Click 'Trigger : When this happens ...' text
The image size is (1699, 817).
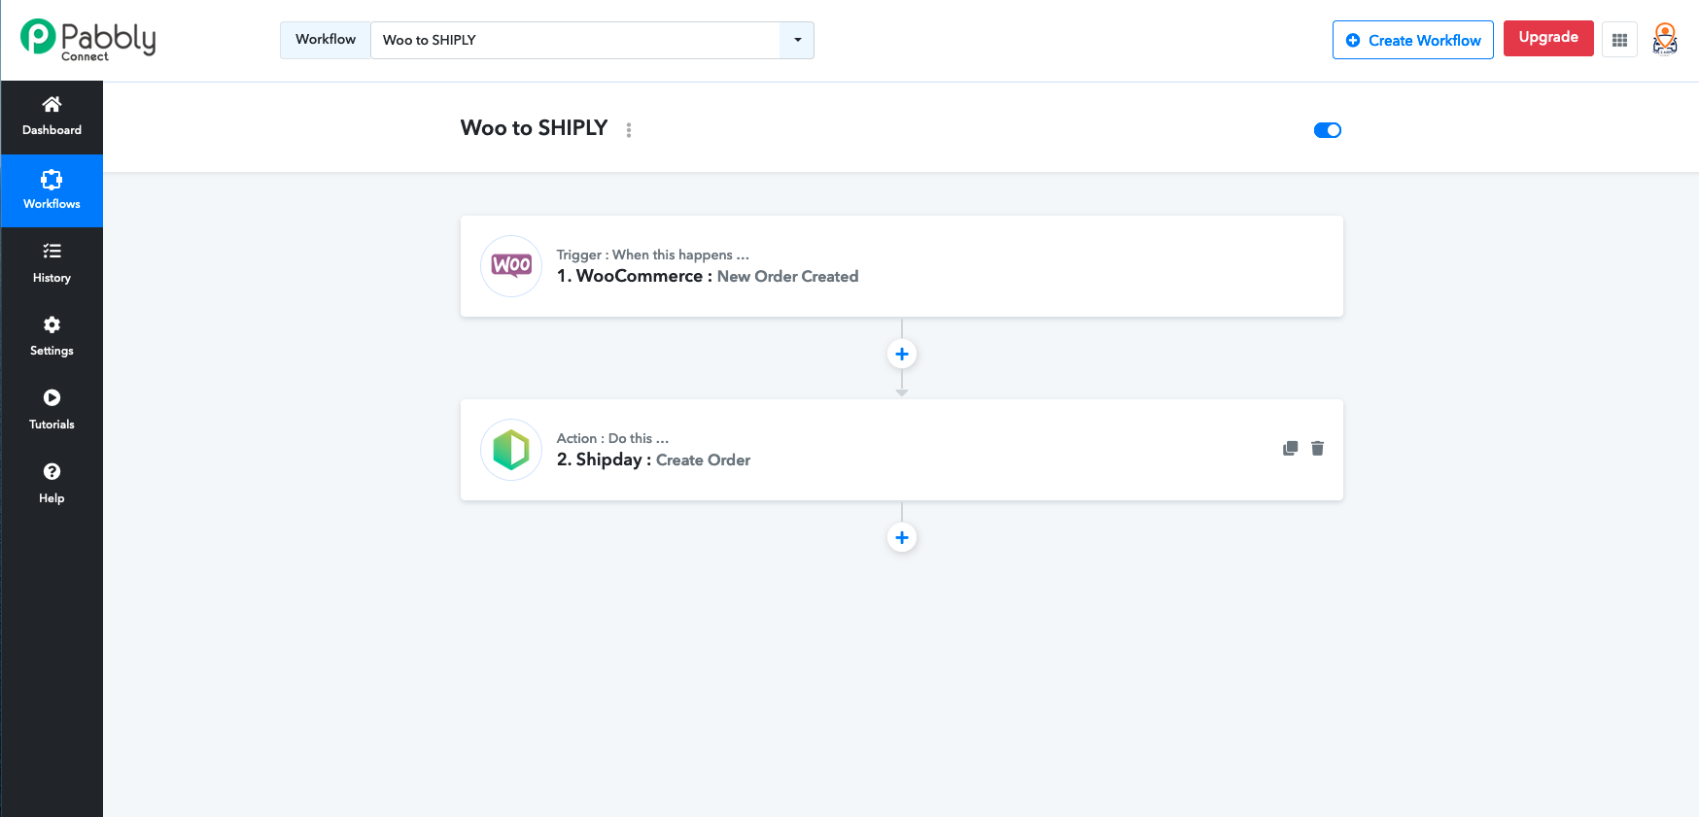pyautogui.click(x=652, y=255)
